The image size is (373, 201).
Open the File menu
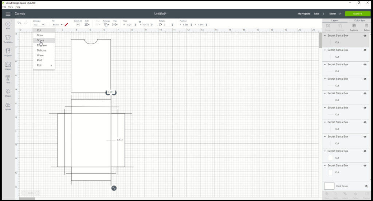click(4, 7)
